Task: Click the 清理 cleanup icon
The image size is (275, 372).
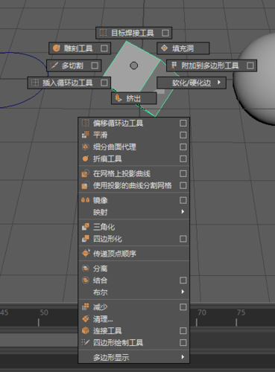Action: click(86, 318)
